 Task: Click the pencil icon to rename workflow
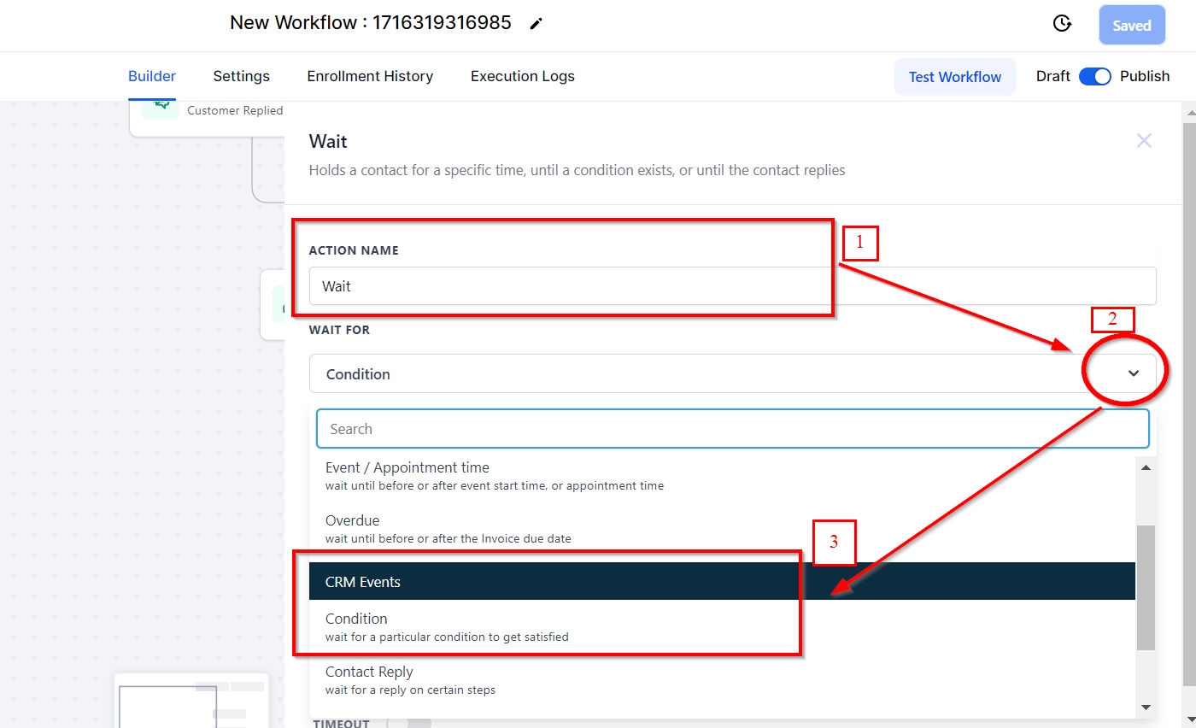coord(536,24)
